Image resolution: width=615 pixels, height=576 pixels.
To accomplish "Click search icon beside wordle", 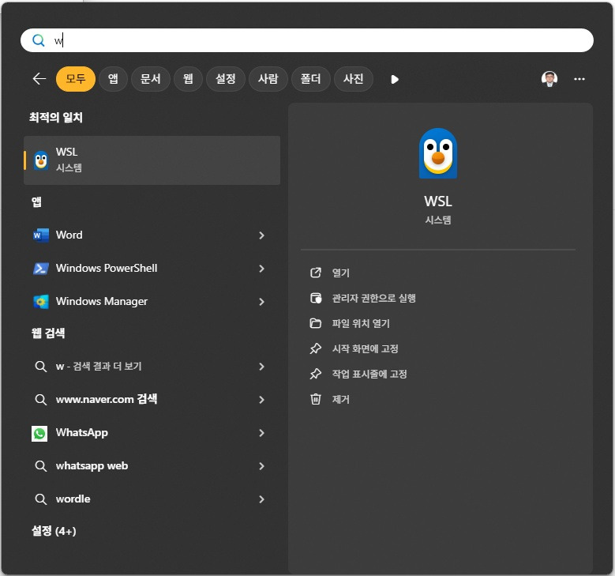I will coord(41,499).
